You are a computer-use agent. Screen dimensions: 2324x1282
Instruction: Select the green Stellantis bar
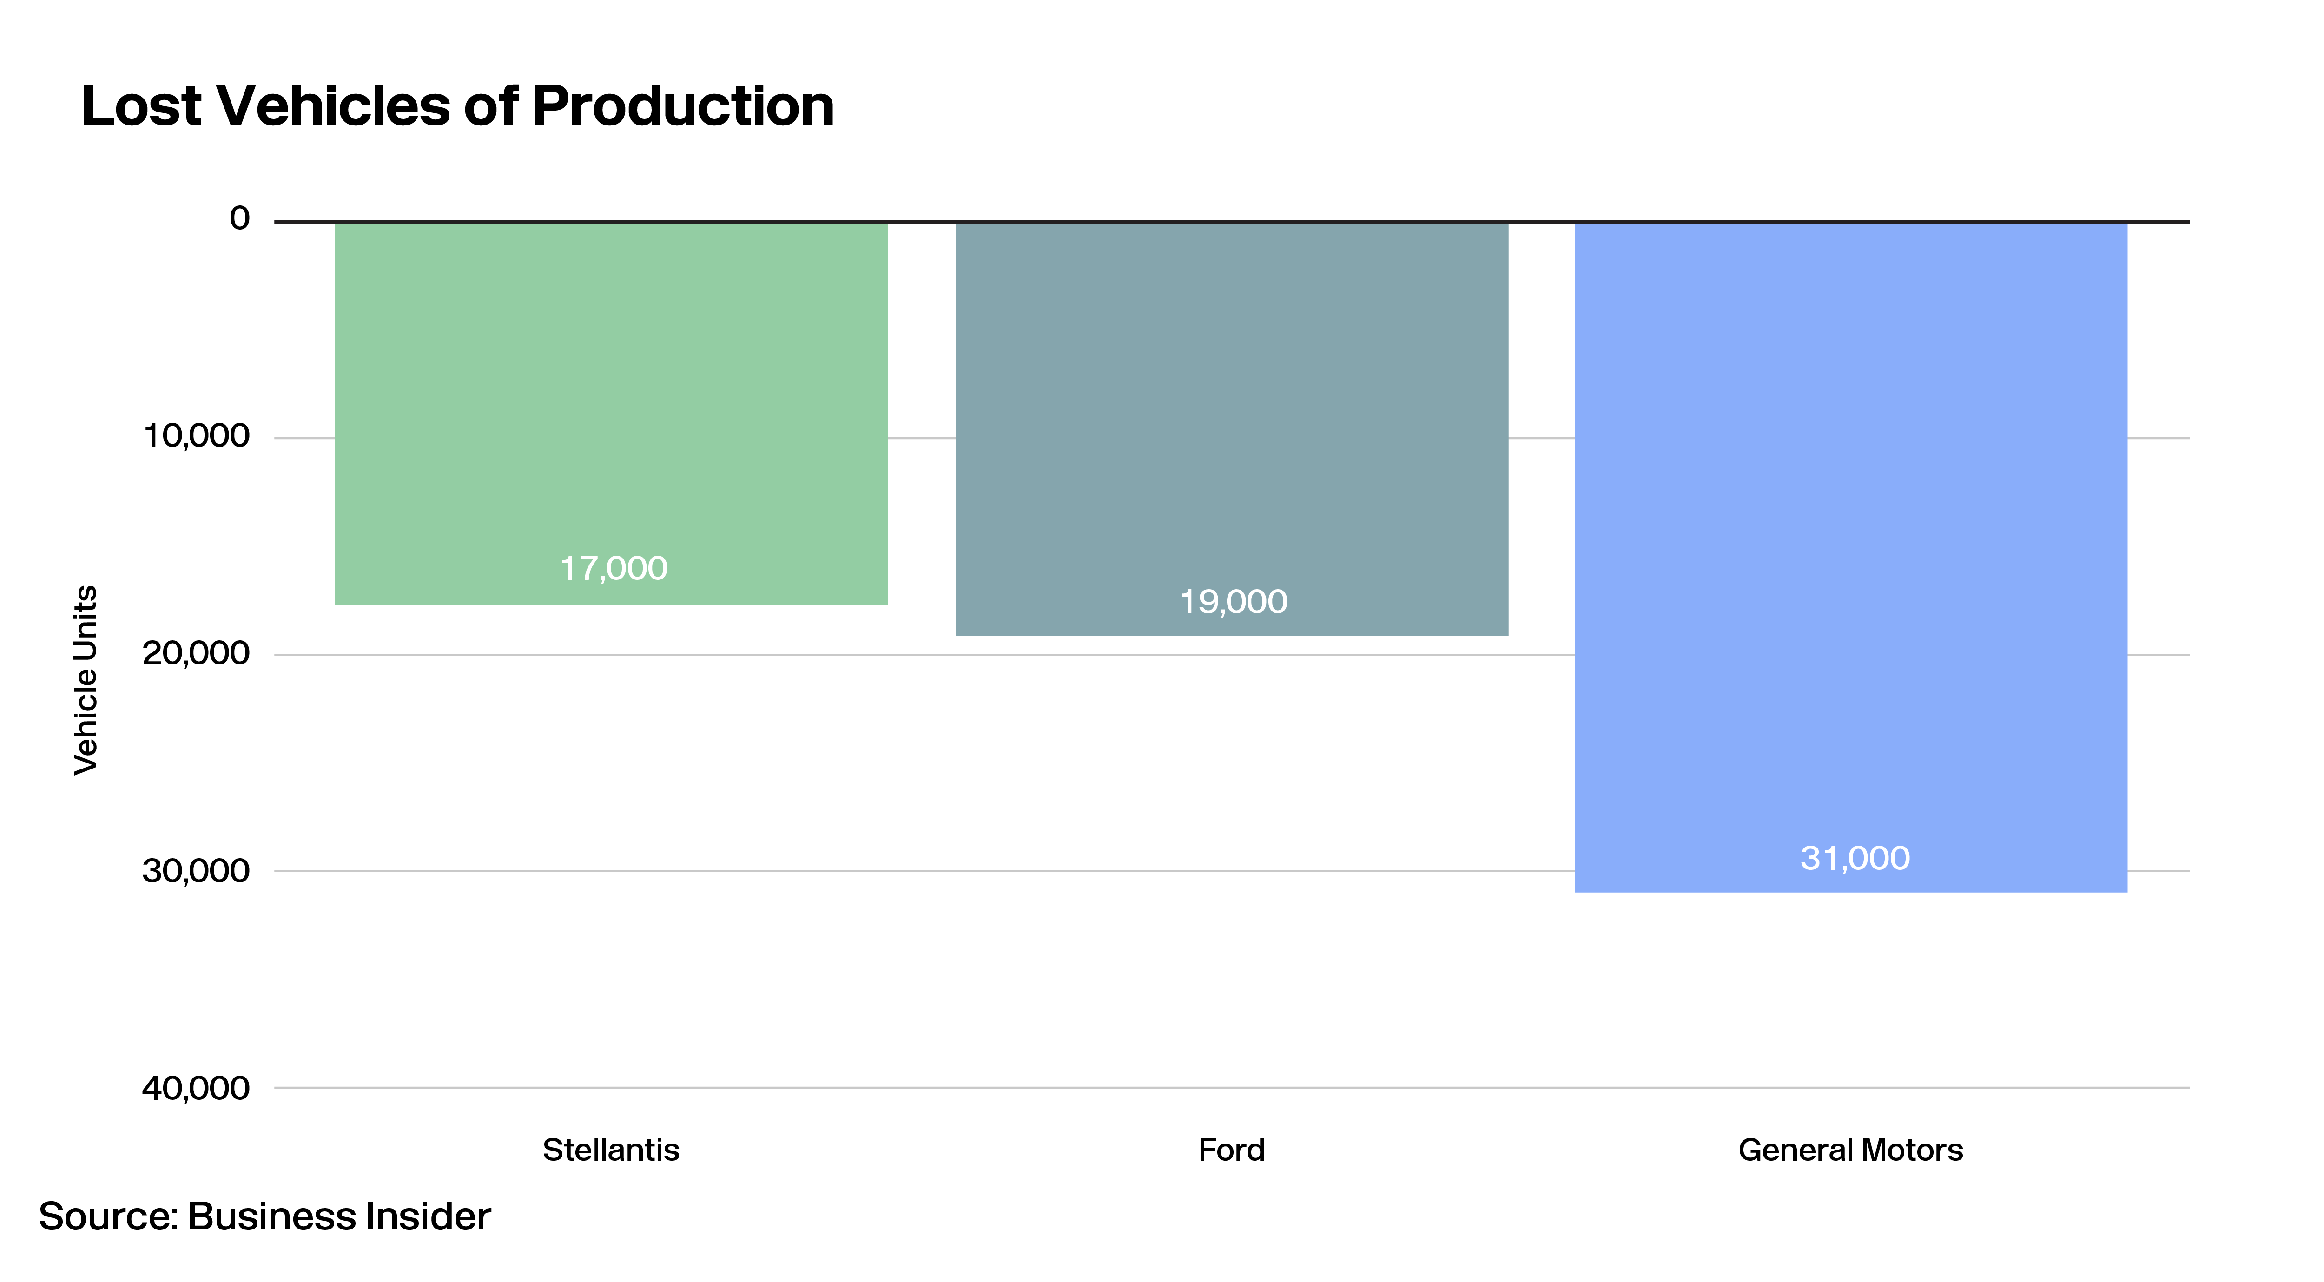pos(611,413)
